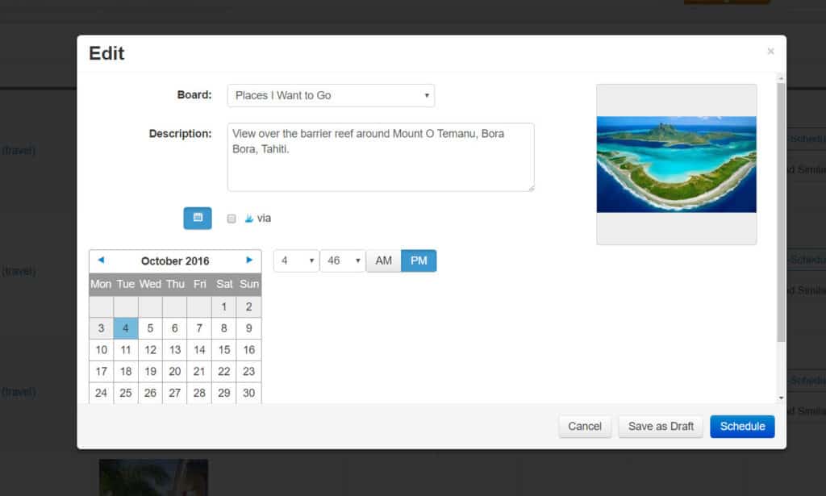
Task: Cancel the pin edit
Action: coord(584,427)
